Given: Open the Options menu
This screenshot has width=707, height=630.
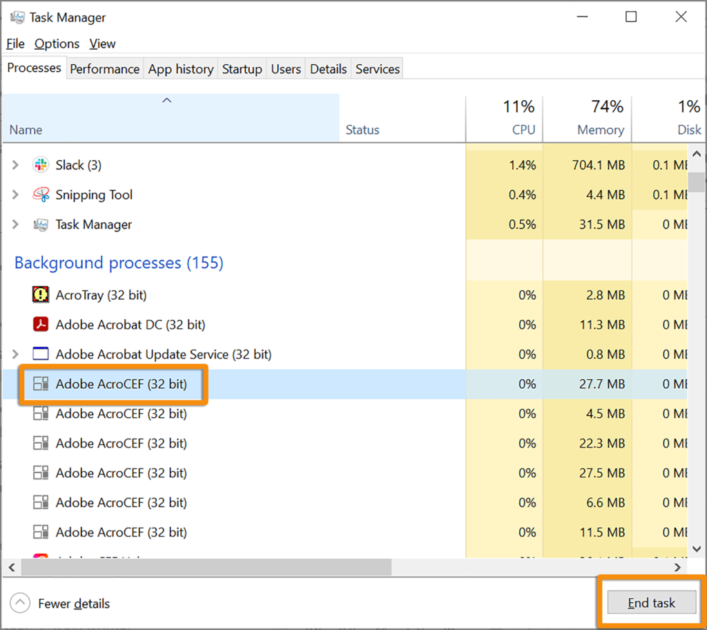Looking at the screenshot, I should [x=56, y=44].
